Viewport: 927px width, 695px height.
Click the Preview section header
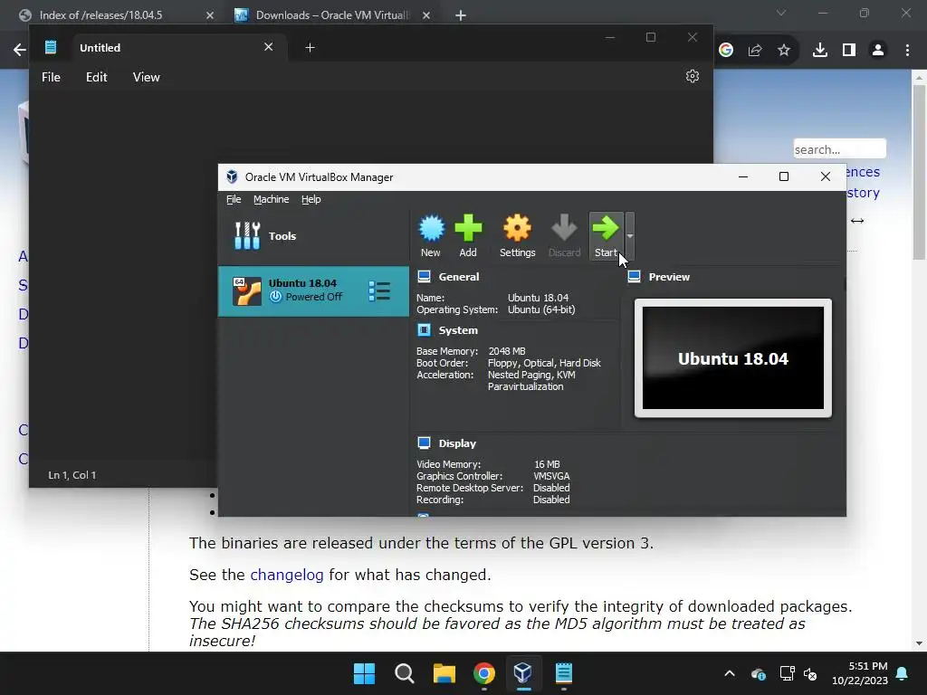(x=669, y=277)
